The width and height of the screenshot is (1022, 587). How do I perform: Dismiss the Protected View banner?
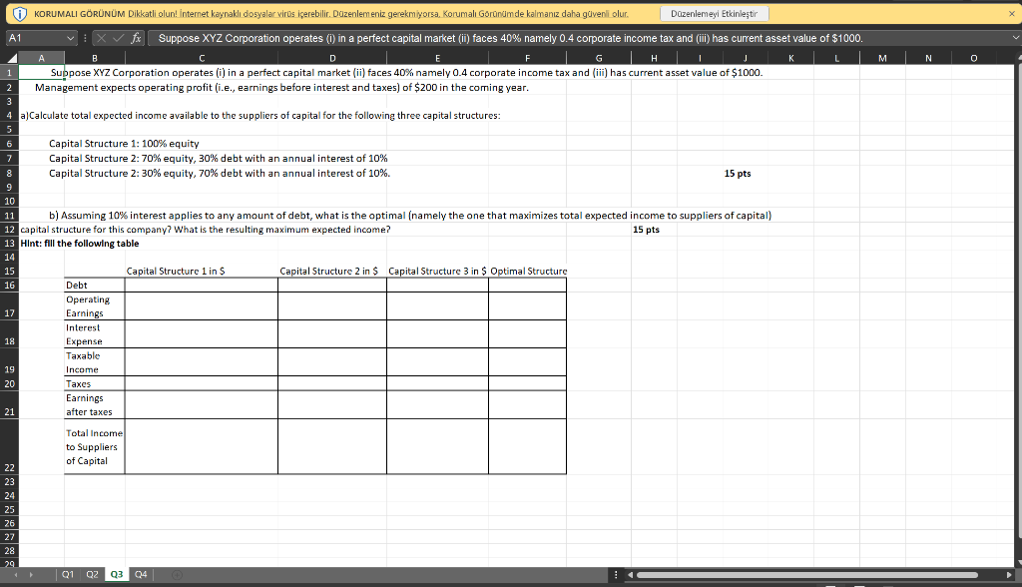pyautogui.click(x=1011, y=14)
